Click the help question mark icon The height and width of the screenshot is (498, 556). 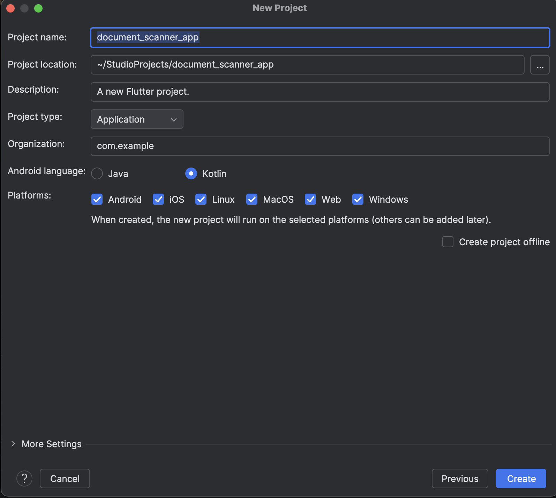(24, 478)
